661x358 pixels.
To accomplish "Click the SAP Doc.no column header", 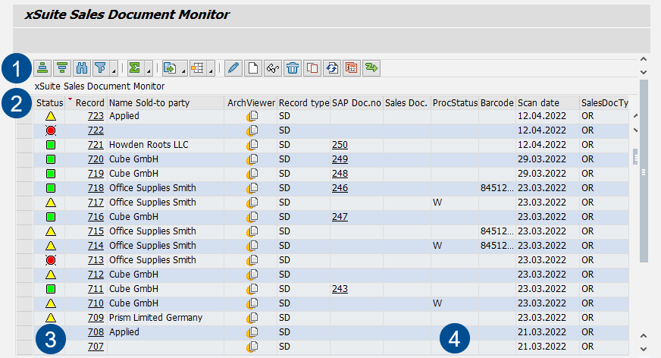I will coord(356,103).
